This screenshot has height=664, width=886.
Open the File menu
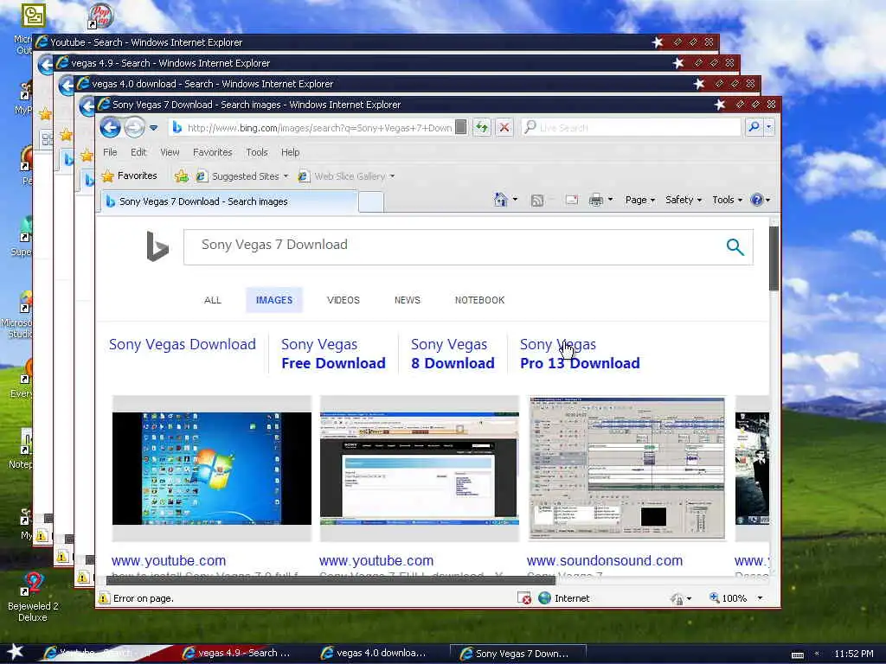coord(110,152)
